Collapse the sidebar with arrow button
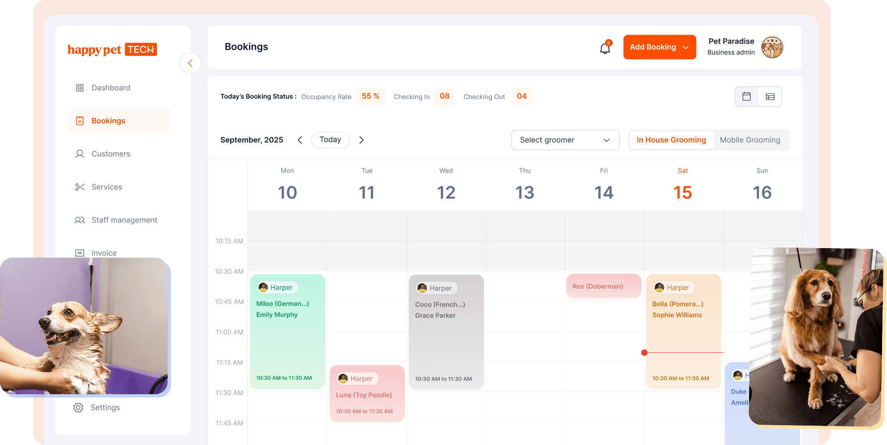 [190, 63]
